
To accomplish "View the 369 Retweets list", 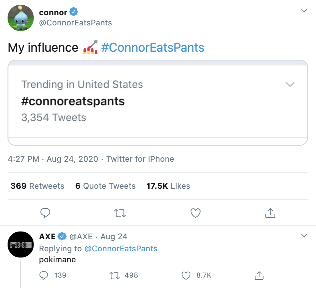I will click(x=37, y=186).
